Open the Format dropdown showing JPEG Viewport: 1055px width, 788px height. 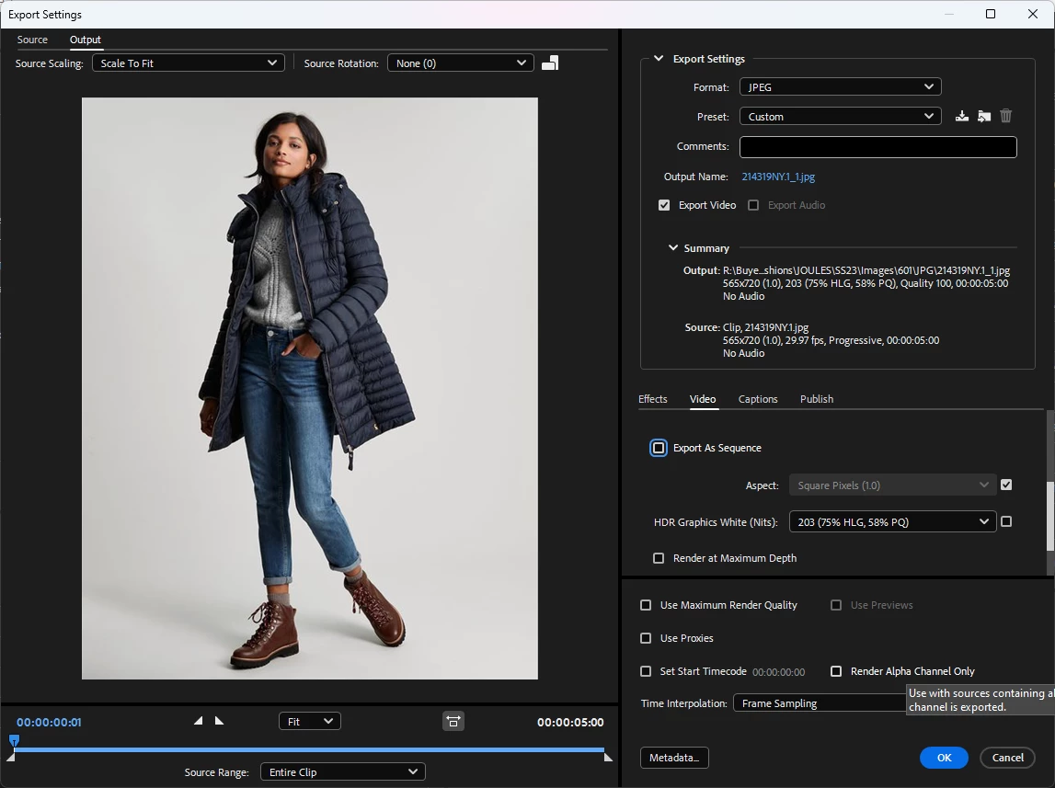tap(840, 87)
